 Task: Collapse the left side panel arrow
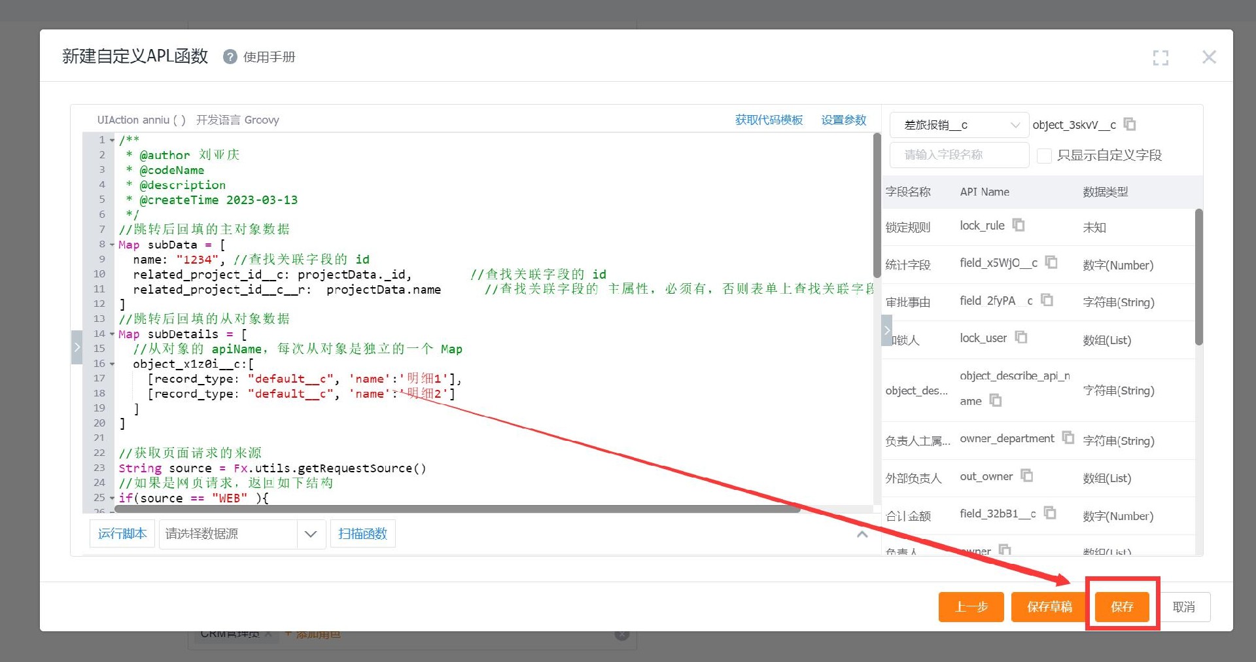(77, 347)
